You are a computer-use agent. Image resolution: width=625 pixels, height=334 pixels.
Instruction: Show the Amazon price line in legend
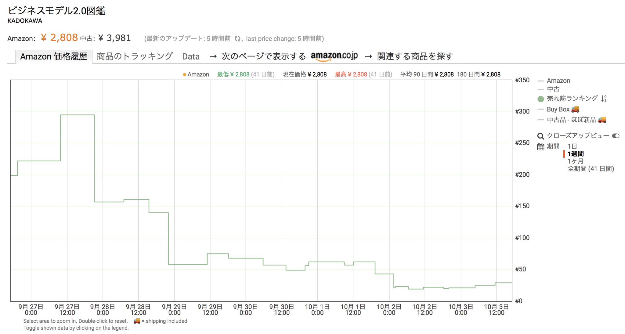coord(558,81)
